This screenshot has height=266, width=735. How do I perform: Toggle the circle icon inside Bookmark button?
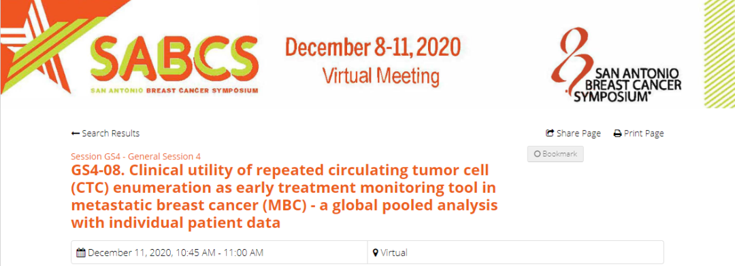point(537,154)
